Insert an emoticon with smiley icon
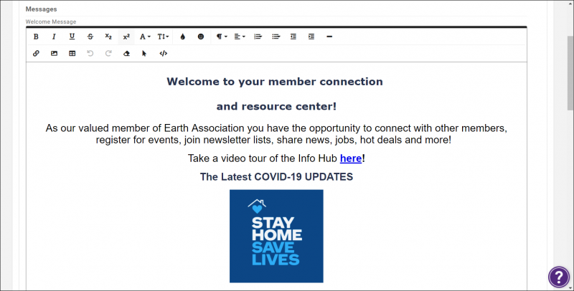Viewport: 574px width, 291px height. [x=201, y=37]
